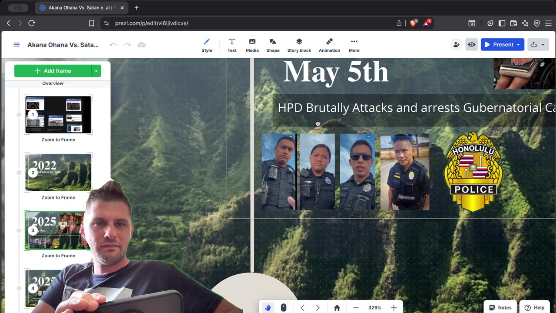Zoom in with the plus button
Screen dimensions: 556x313
pos(394,308)
